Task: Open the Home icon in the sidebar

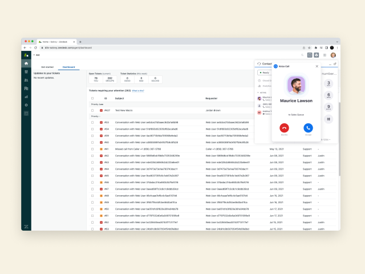Action: coord(26,63)
